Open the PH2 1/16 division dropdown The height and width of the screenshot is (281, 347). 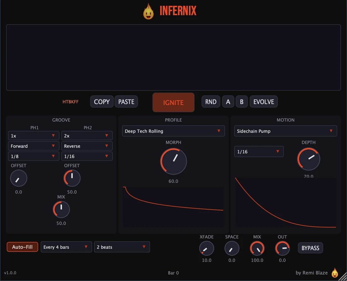[x=87, y=156]
